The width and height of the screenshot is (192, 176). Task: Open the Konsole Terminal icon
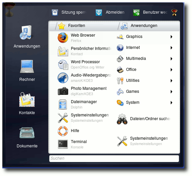pyautogui.click(x=63, y=144)
